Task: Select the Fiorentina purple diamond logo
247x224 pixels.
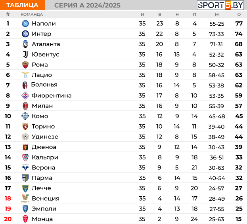Action: pyautogui.click(x=25, y=95)
